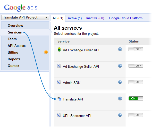Enable the URL Shortener API toggle
The height and width of the screenshot is (127, 152).
pyautogui.click(x=136, y=115)
